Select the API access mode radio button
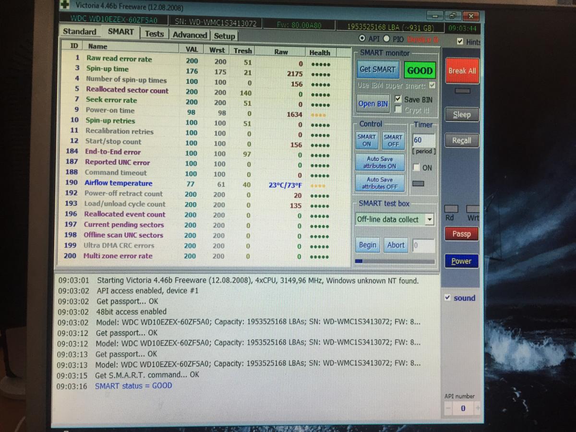The height and width of the screenshot is (432, 576). pos(362,38)
